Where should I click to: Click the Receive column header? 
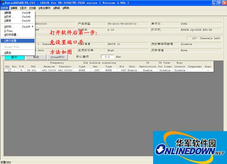tap(49, 67)
